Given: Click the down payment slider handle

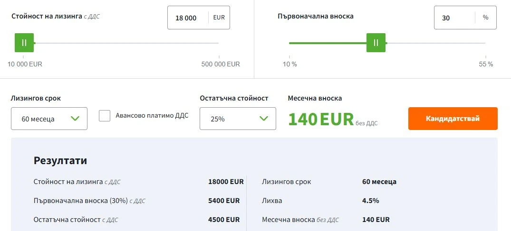Looking at the screenshot, I should click(376, 43).
